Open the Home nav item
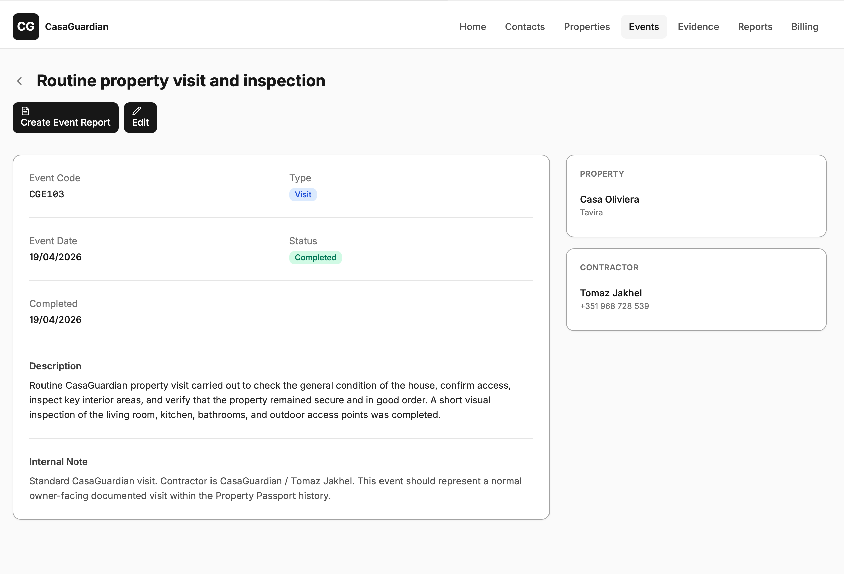This screenshot has width=844, height=574. tap(473, 26)
